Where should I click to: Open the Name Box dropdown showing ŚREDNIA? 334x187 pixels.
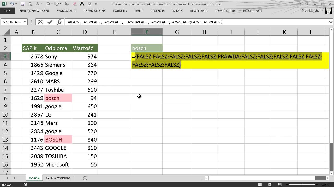click(x=25, y=22)
